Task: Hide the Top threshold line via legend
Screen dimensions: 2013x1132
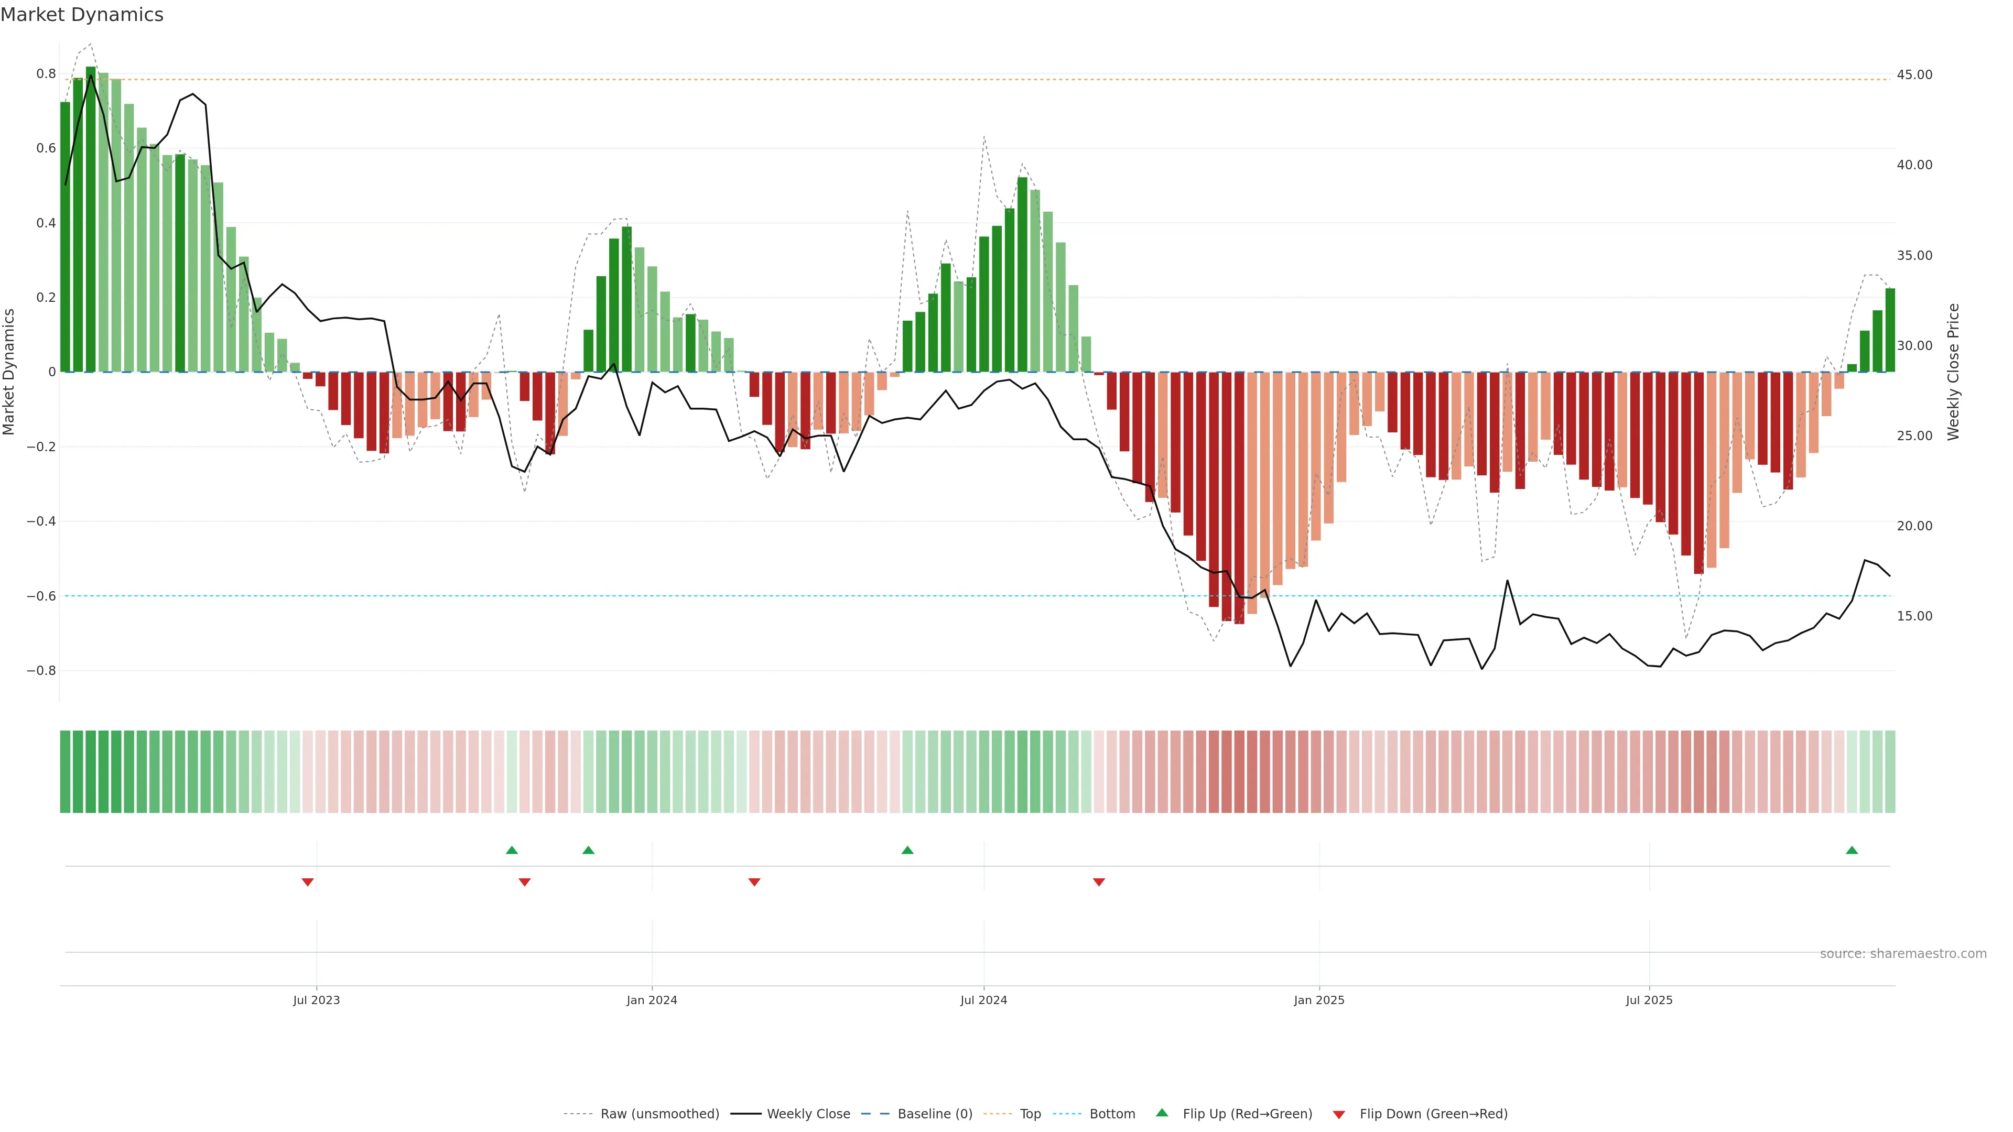Action: [x=1030, y=1114]
